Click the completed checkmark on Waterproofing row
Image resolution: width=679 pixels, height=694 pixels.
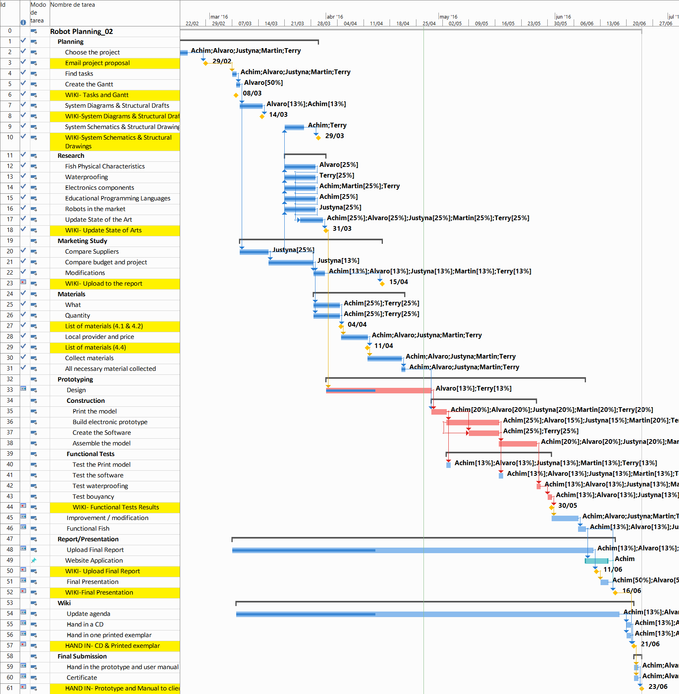tap(23, 176)
